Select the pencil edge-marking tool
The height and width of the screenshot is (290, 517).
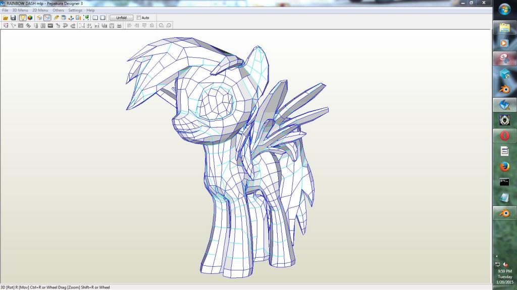pos(56,18)
